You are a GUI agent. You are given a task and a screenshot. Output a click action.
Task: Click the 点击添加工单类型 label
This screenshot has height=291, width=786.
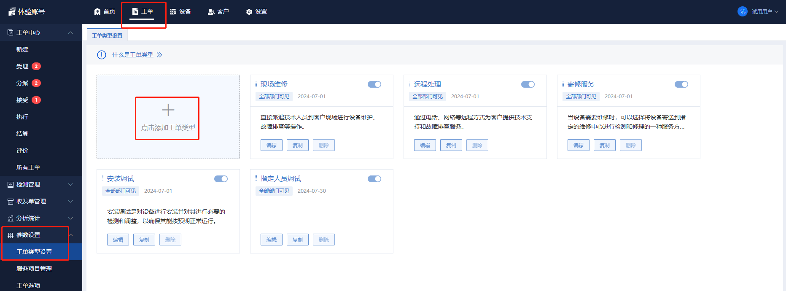(168, 127)
